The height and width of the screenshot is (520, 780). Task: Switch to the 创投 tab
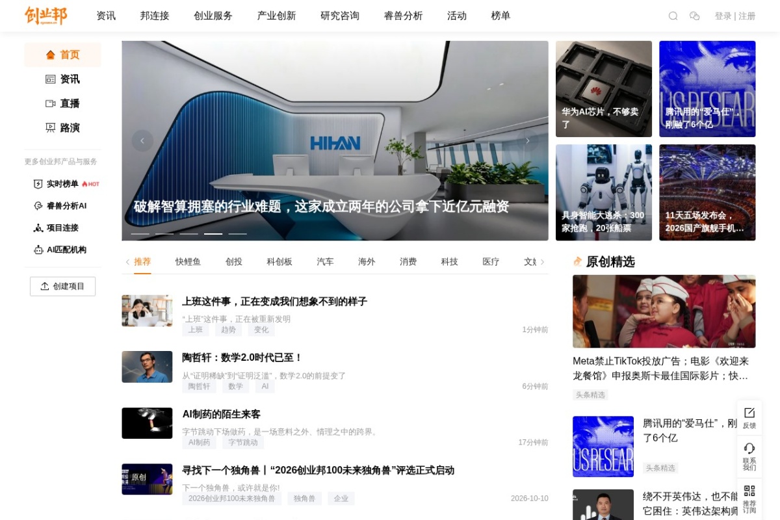click(x=234, y=261)
